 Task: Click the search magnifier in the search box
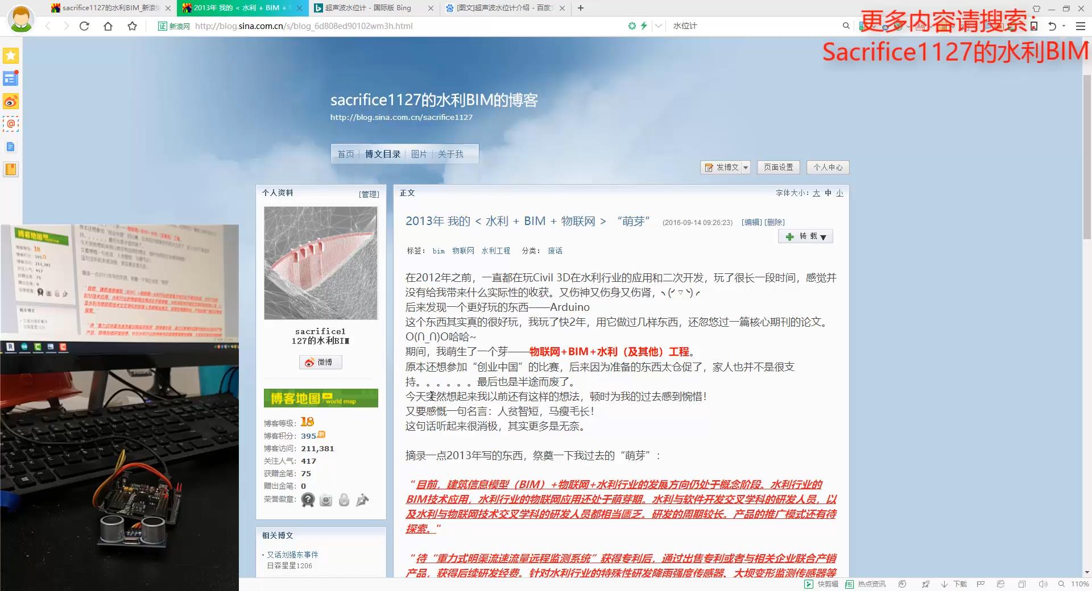coord(846,26)
